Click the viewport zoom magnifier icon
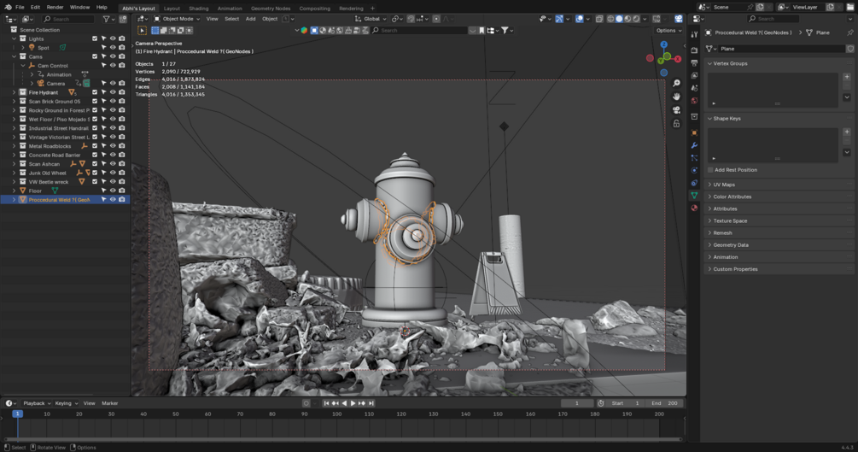The height and width of the screenshot is (452, 858). [676, 83]
